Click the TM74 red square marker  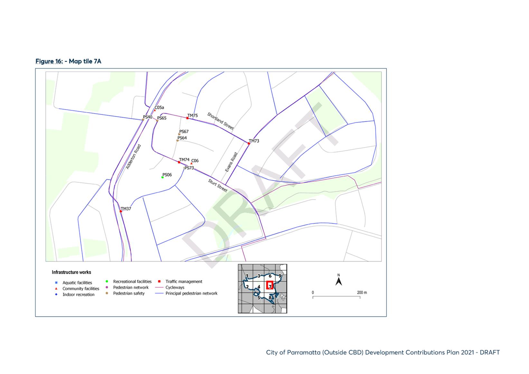(179, 162)
